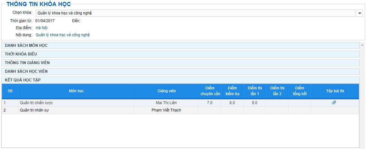Select the Chọn khóa combo box field
The width and height of the screenshot is (366, 149).
[199, 13]
